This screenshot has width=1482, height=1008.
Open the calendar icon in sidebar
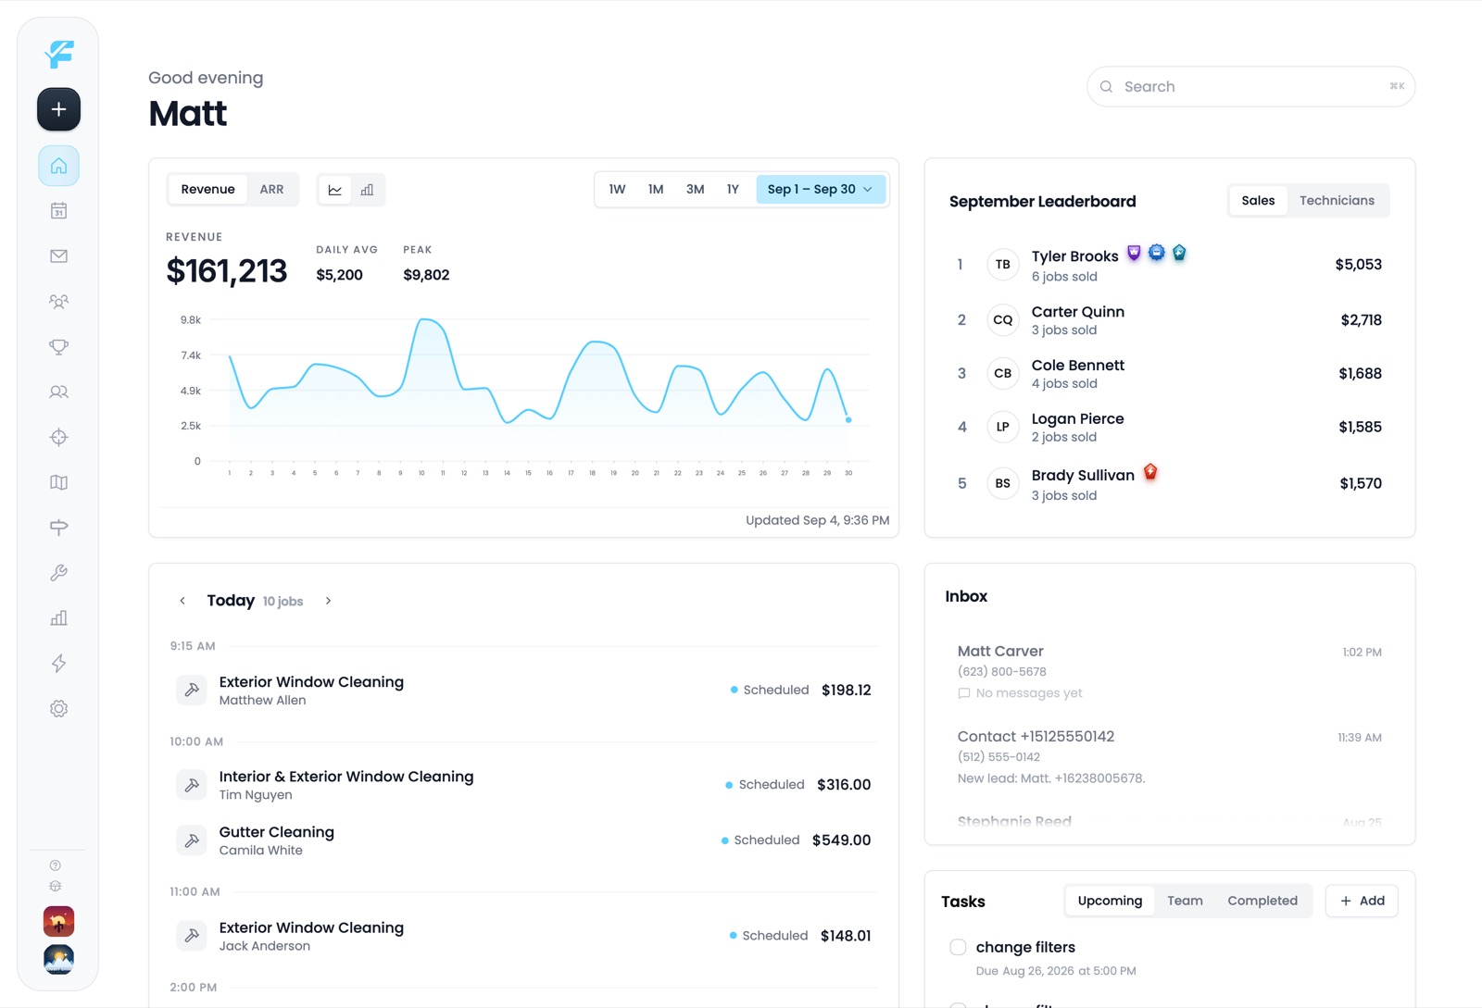(58, 211)
